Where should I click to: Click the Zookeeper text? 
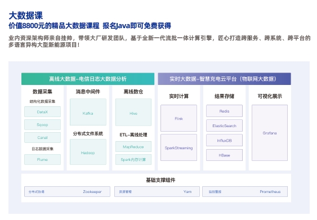pyautogui.click(x=92, y=191)
